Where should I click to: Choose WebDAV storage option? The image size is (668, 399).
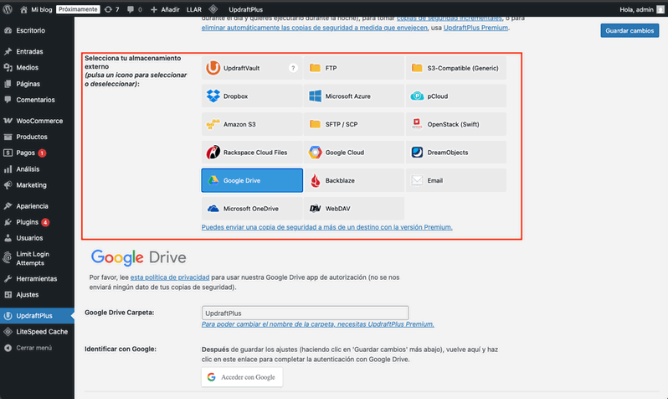[x=353, y=209]
